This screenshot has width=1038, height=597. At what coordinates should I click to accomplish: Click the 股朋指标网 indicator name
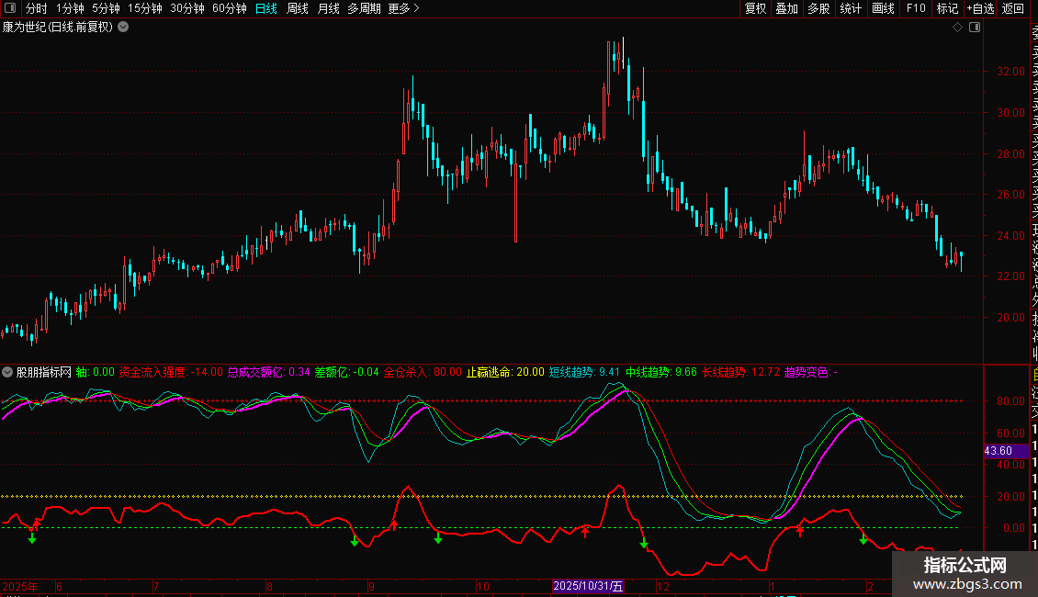click(x=44, y=372)
